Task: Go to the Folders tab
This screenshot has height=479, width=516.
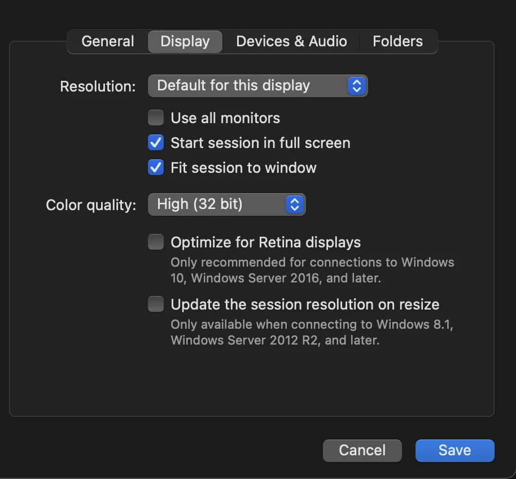Action: (397, 41)
